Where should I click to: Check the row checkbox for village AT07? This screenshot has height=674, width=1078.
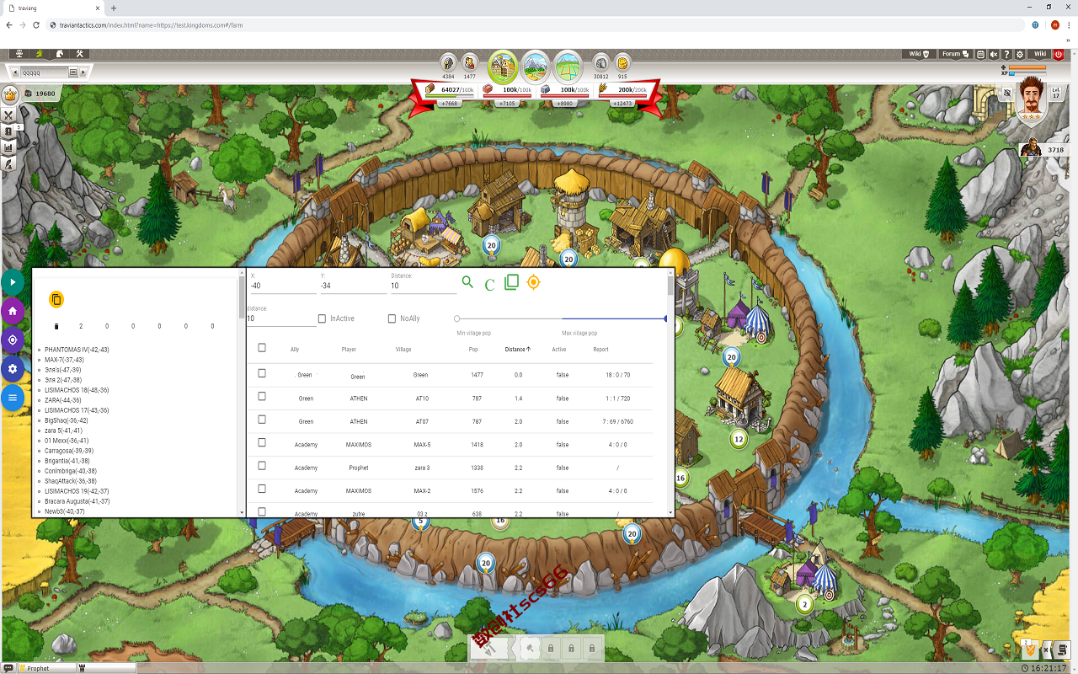pyautogui.click(x=262, y=420)
